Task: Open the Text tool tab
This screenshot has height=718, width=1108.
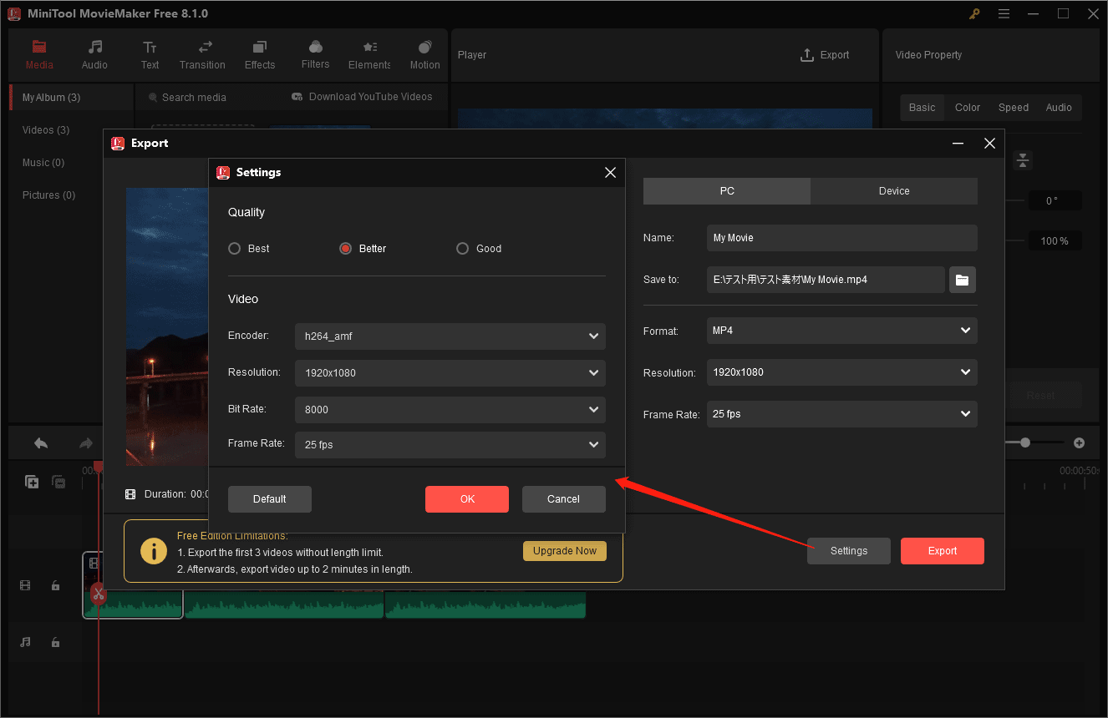Action: (x=150, y=55)
